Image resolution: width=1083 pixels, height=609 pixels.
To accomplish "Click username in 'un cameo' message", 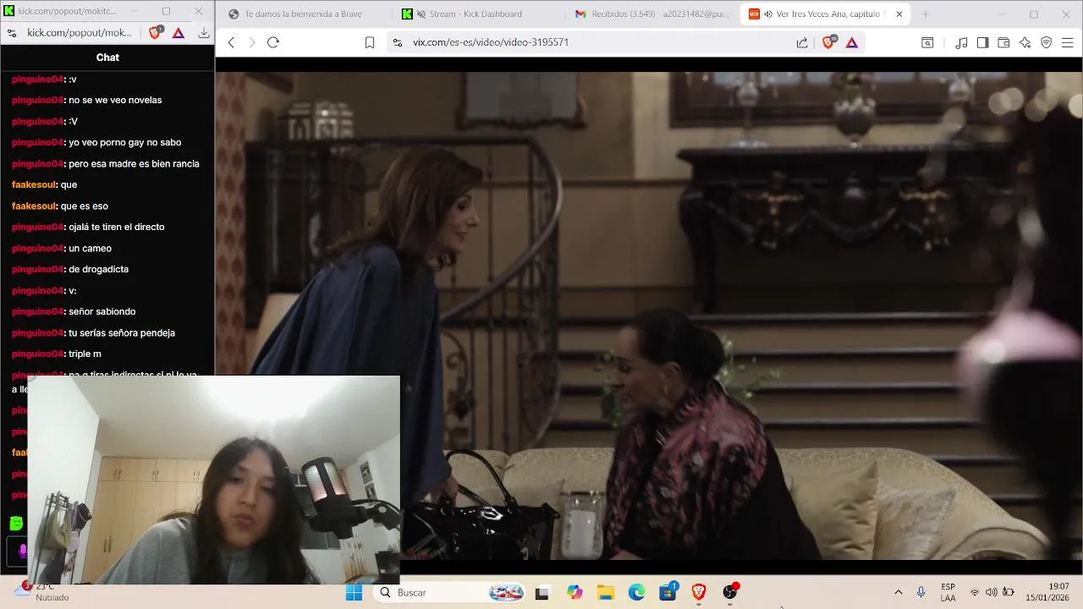I will [x=38, y=248].
